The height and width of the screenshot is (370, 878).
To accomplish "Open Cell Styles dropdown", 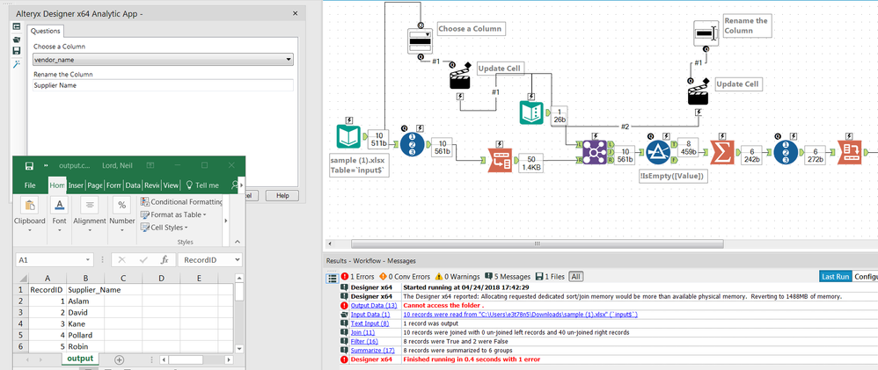I will tap(164, 228).
